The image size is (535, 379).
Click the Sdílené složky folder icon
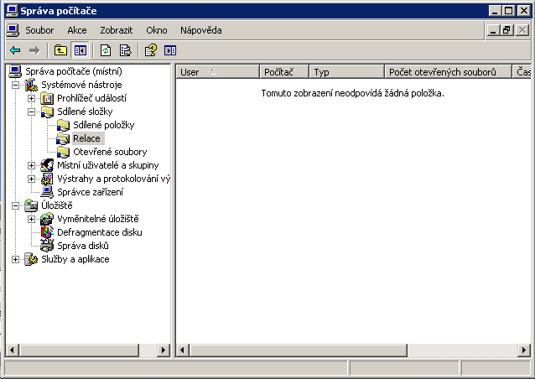47,112
